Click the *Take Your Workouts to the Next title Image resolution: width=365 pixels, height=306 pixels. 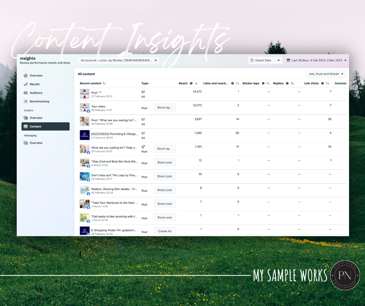pos(114,203)
